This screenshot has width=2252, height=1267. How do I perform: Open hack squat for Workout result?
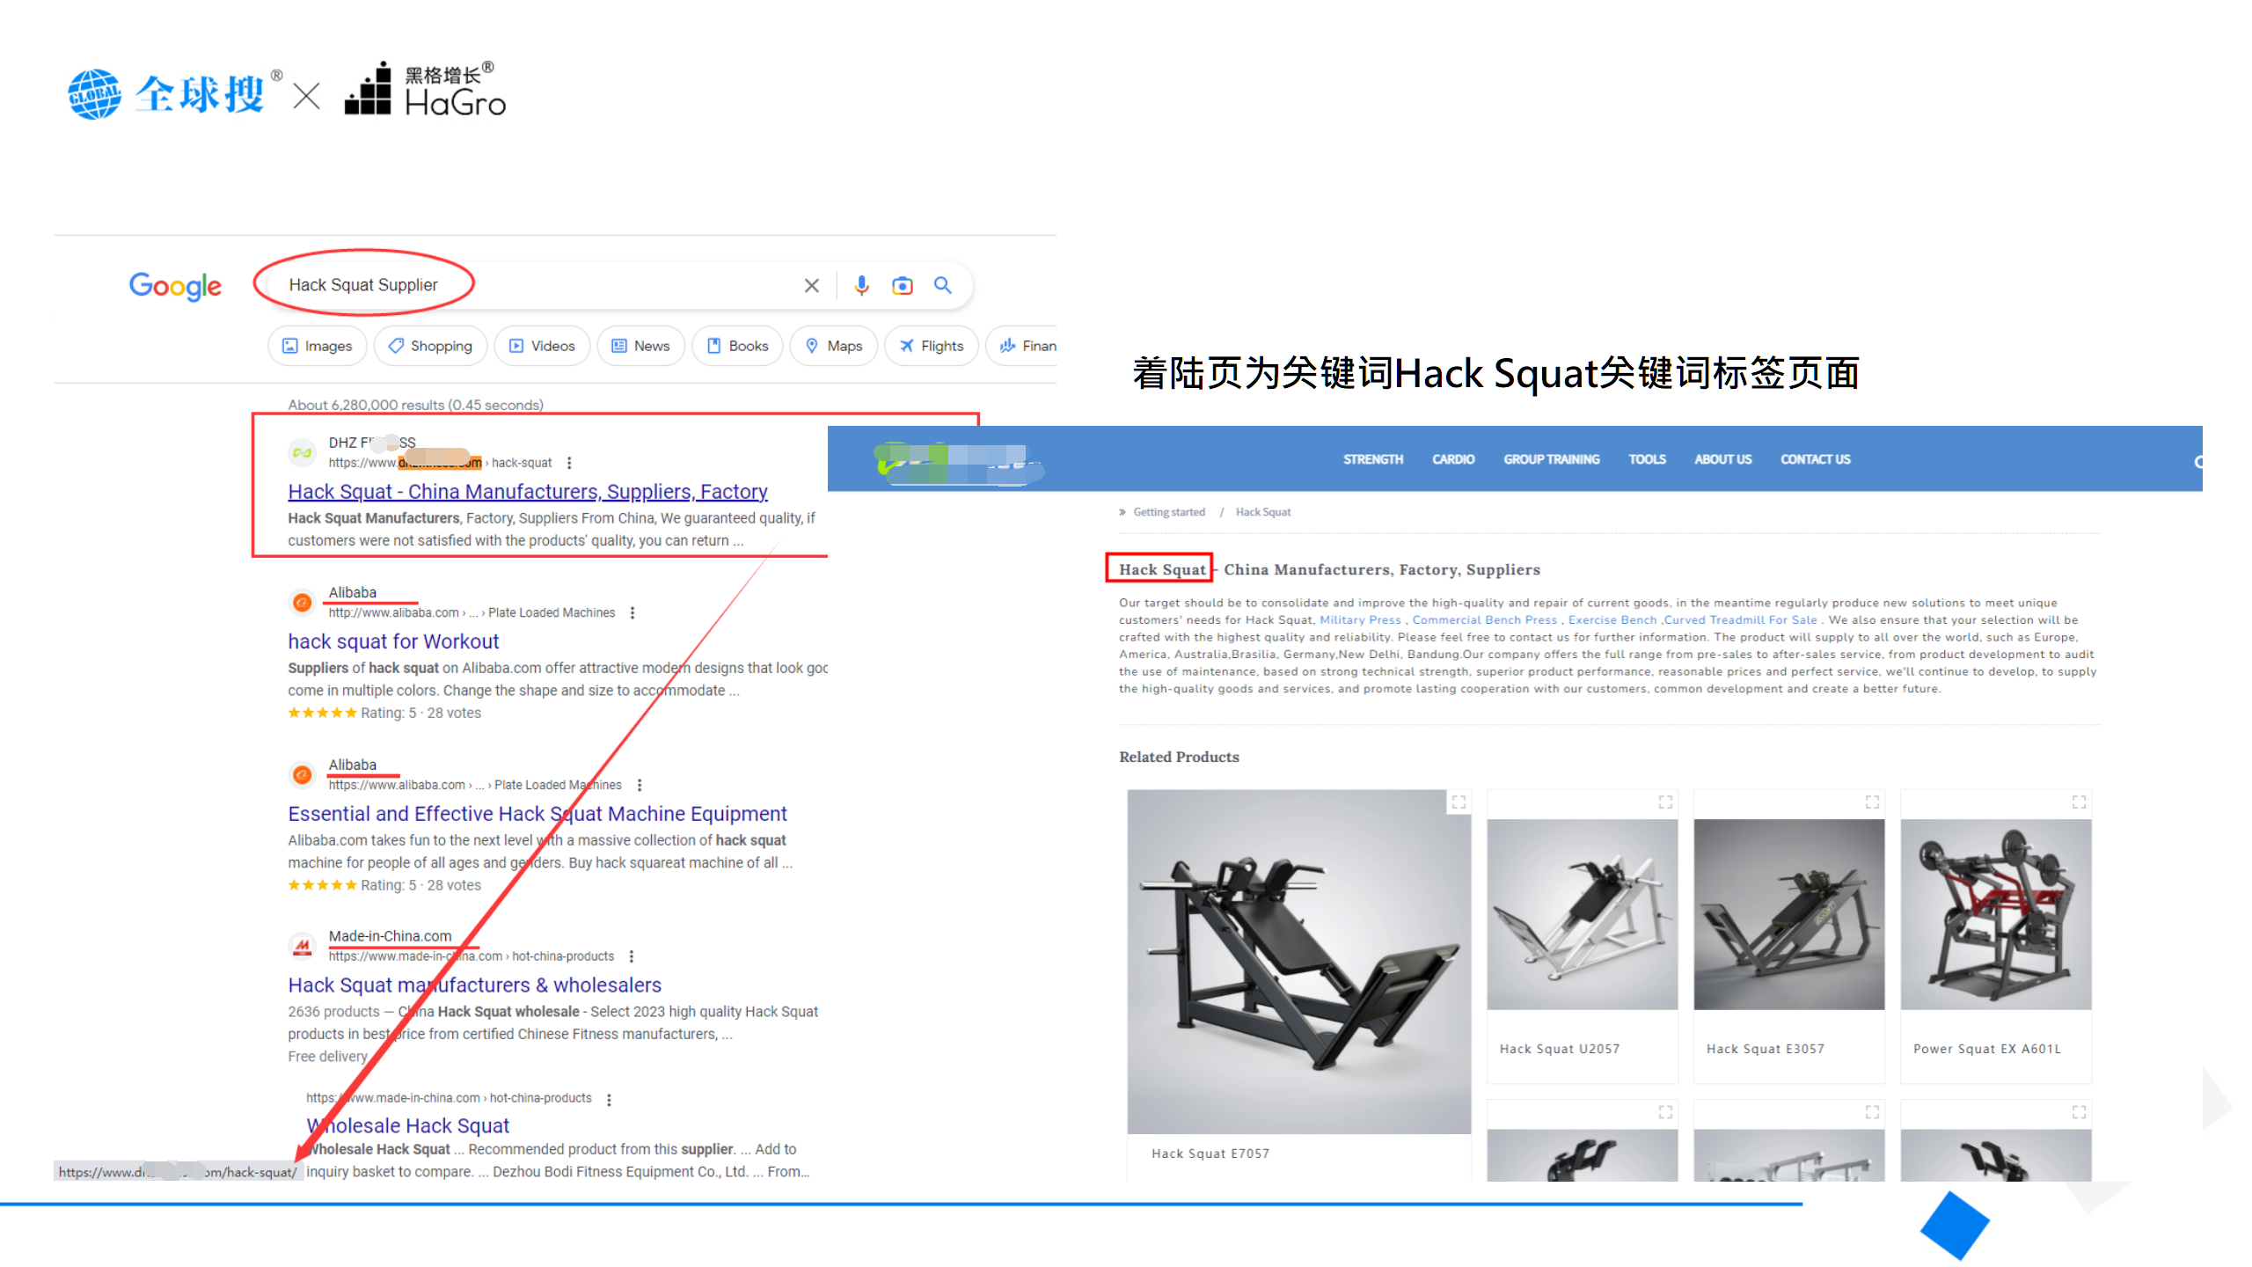coord(393,641)
